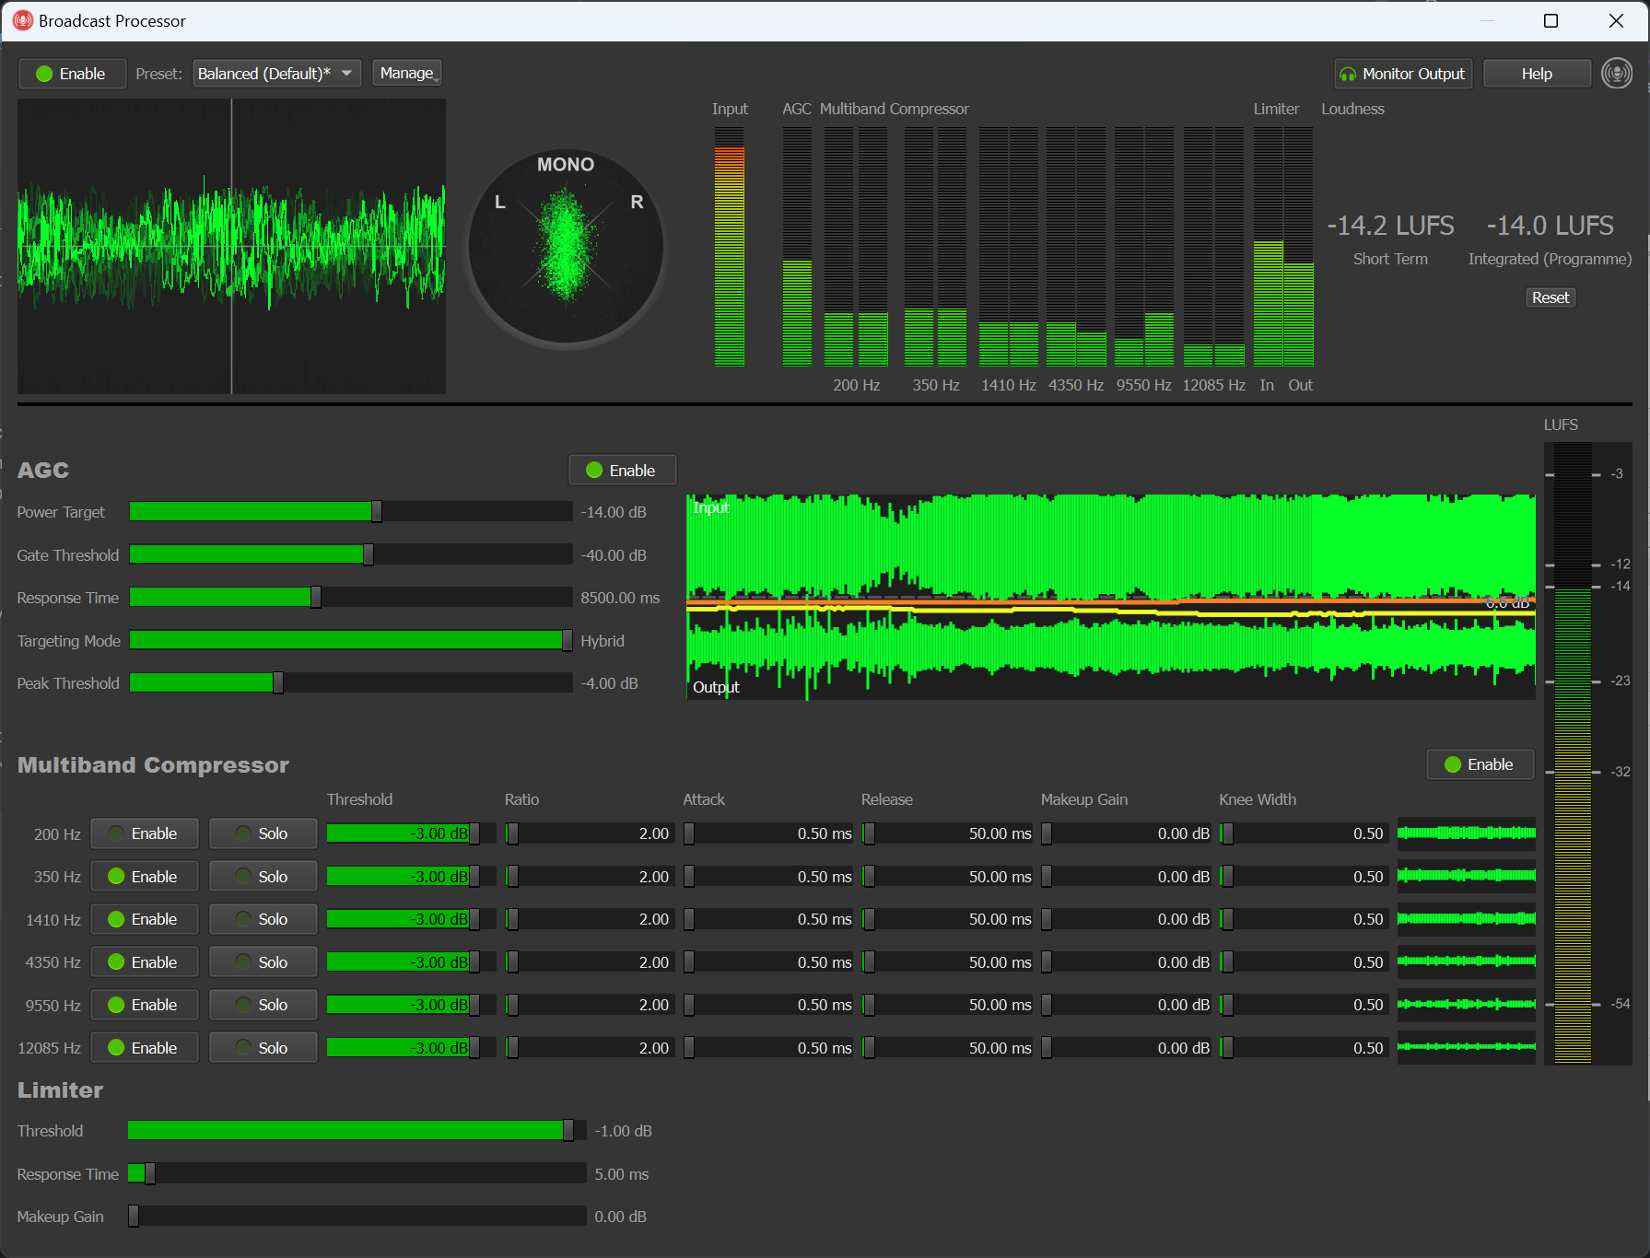The width and height of the screenshot is (1650, 1258).
Task: Click the 4350 Hz Release slider
Action: pyautogui.click(x=947, y=962)
